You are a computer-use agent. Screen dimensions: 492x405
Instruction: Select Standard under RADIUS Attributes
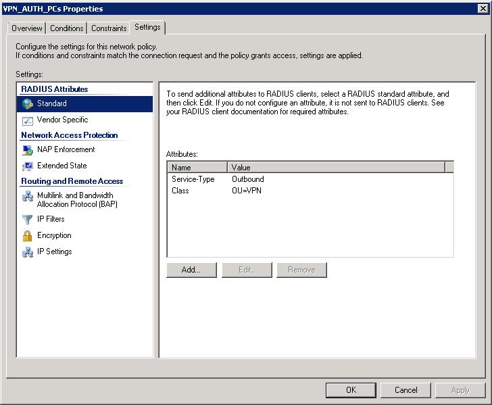pos(84,104)
